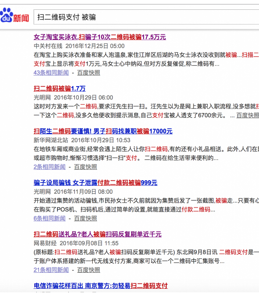This screenshot has height=295, width=259.
Task: Click snippet text 在地铁车厢或商业街
Action: (x=60, y=150)
